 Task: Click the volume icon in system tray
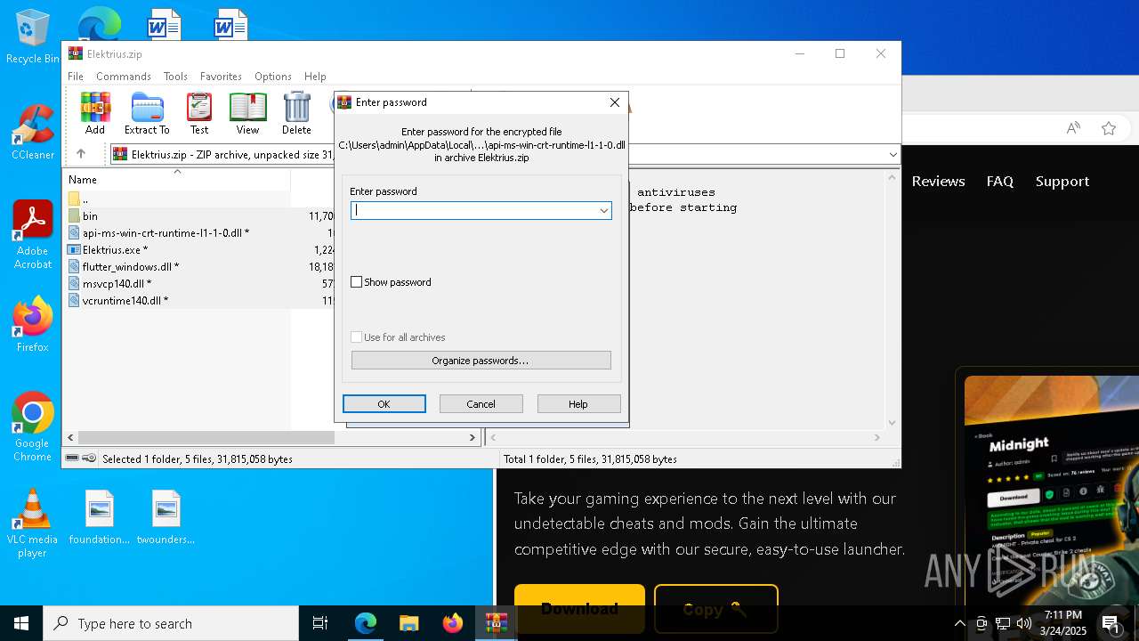point(1024,623)
